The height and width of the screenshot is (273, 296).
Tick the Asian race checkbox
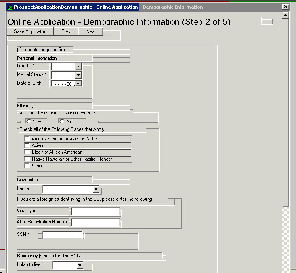coord(27,146)
